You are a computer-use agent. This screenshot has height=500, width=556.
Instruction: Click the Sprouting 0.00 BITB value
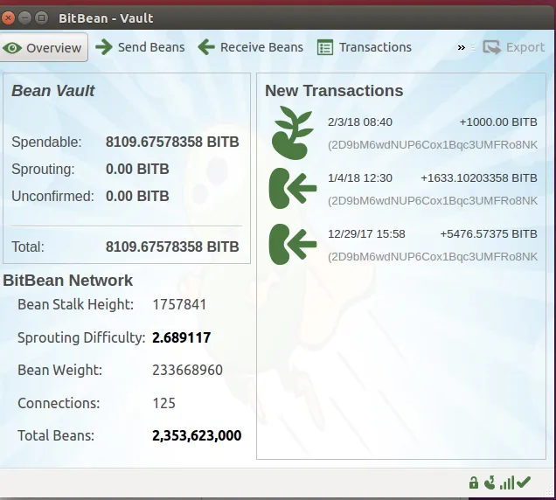137,169
